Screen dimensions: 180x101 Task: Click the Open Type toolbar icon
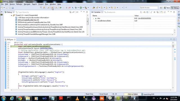pyautogui.click(x=94, y=8)
